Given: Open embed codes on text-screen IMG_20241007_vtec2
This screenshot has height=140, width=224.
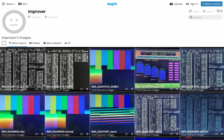Looking at the screenshot, I should tap(171, 134).
